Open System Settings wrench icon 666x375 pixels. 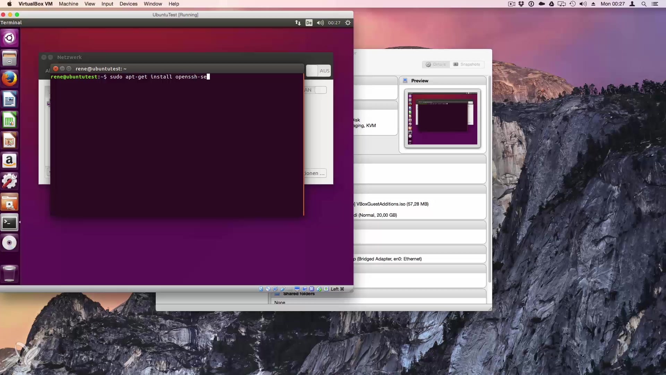pyautogui.click(x=9, y=182)
